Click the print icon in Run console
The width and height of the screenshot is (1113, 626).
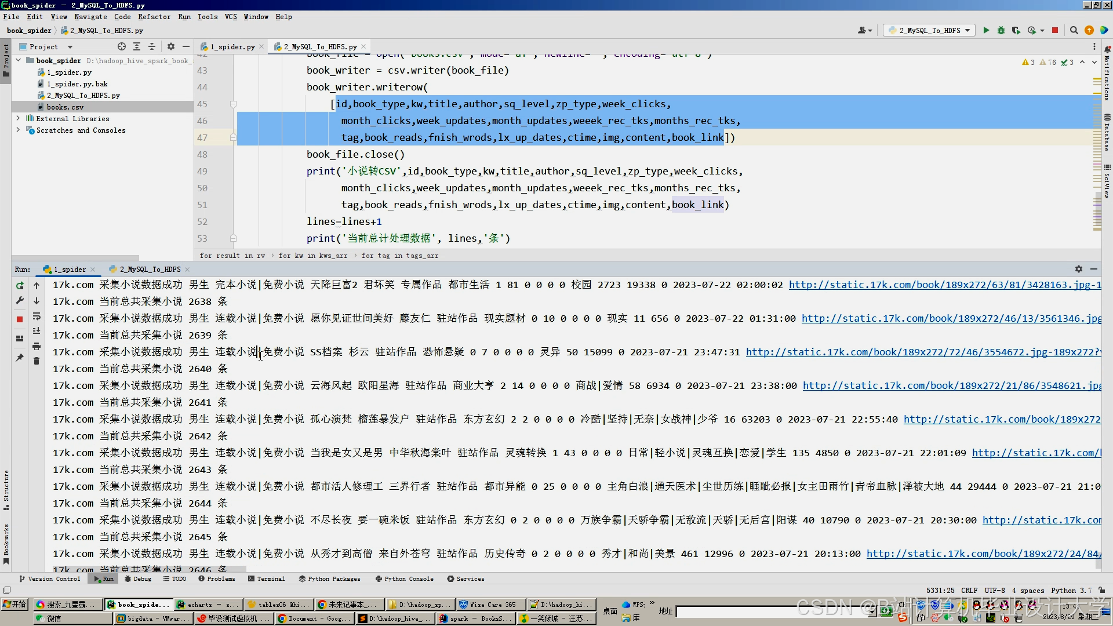point(37,346)
